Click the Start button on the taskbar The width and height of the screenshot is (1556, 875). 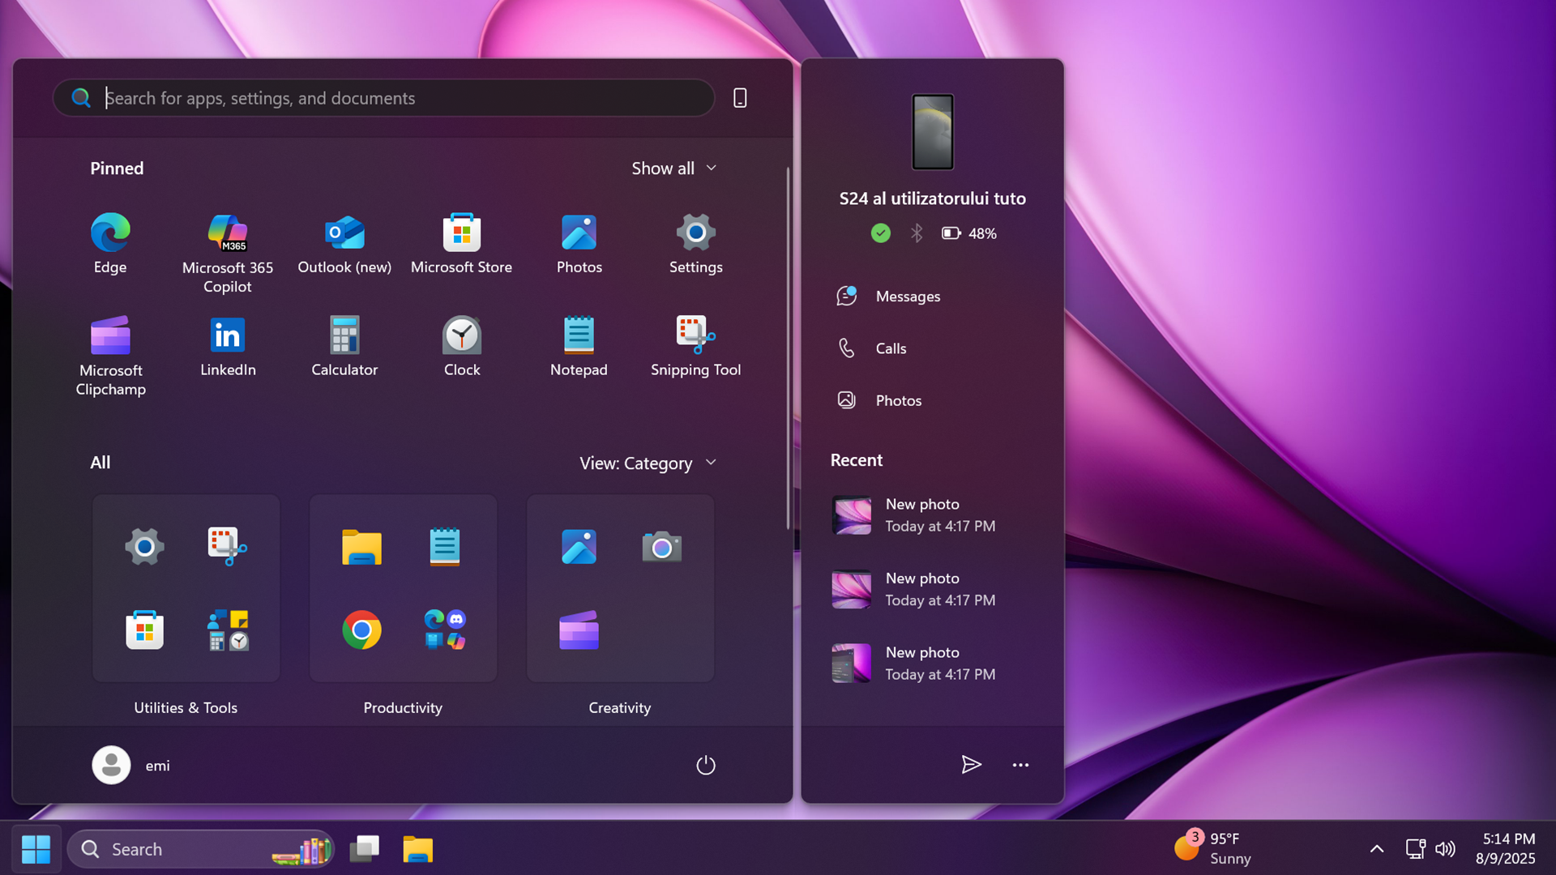pos(36,848)
